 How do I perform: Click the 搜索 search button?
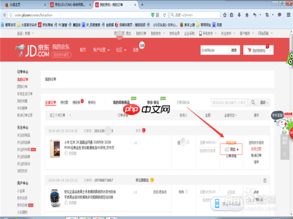234,50
